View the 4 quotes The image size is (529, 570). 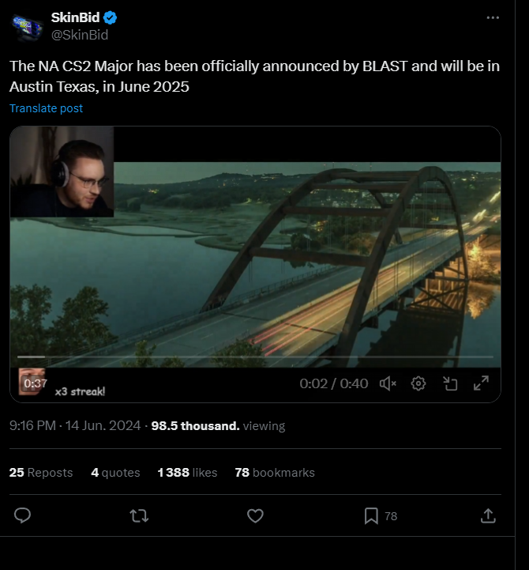[x=115, y=473]
